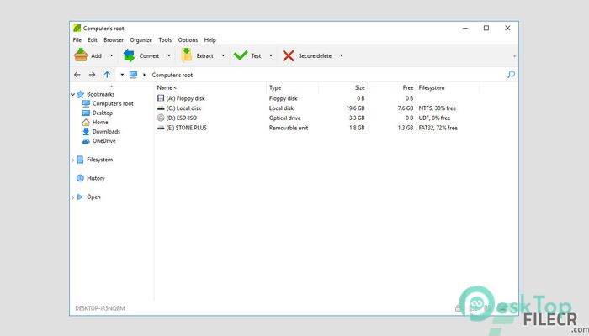This screenshot has width=589, height=336.
Task: Open the navigation history dropdown arrow
Action: [122, 75]
